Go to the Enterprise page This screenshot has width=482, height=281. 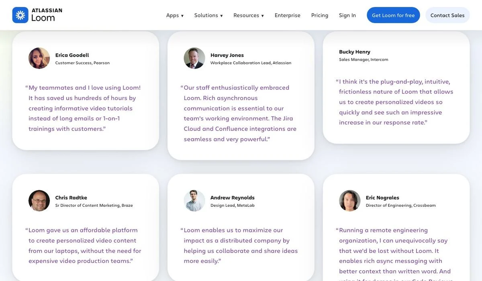288,15
